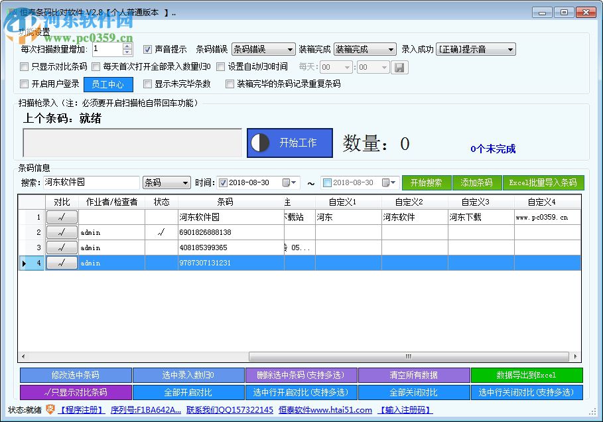Open the 条码 search type dropdown

(166, 182)
